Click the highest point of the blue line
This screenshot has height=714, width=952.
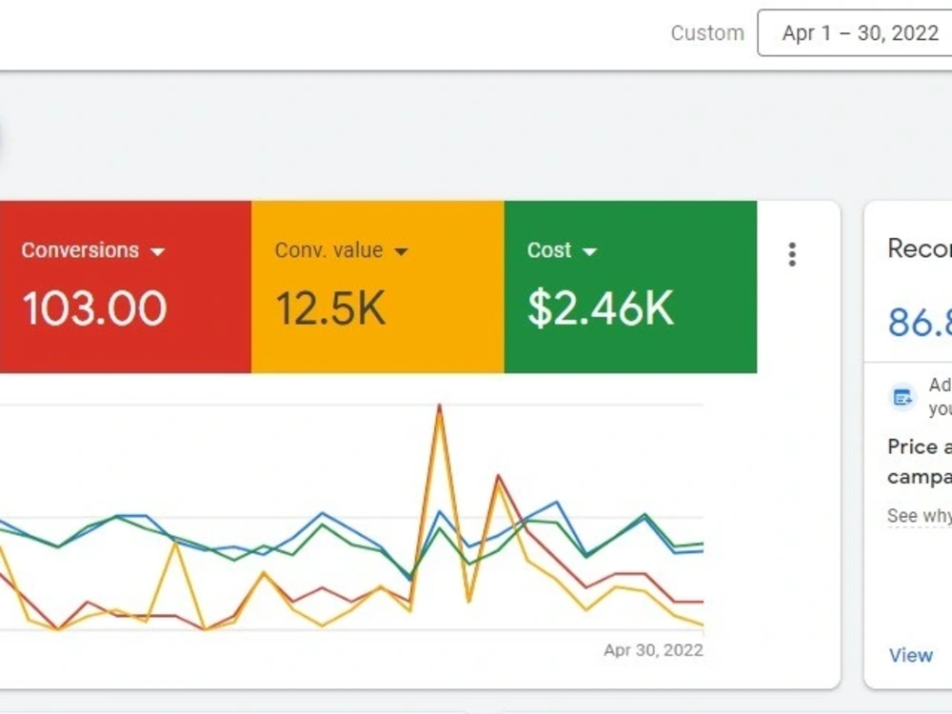pyautogui.click(x=556, y=502)
